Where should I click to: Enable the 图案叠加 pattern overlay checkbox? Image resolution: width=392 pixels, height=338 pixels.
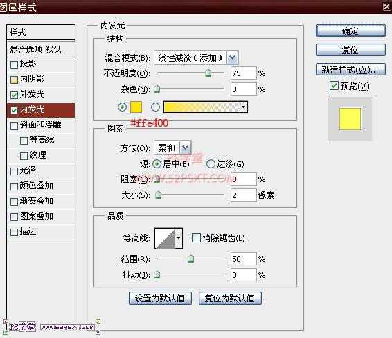coord(14,217)
